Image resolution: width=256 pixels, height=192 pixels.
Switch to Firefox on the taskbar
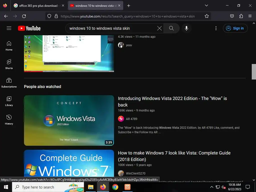[103, 187]
